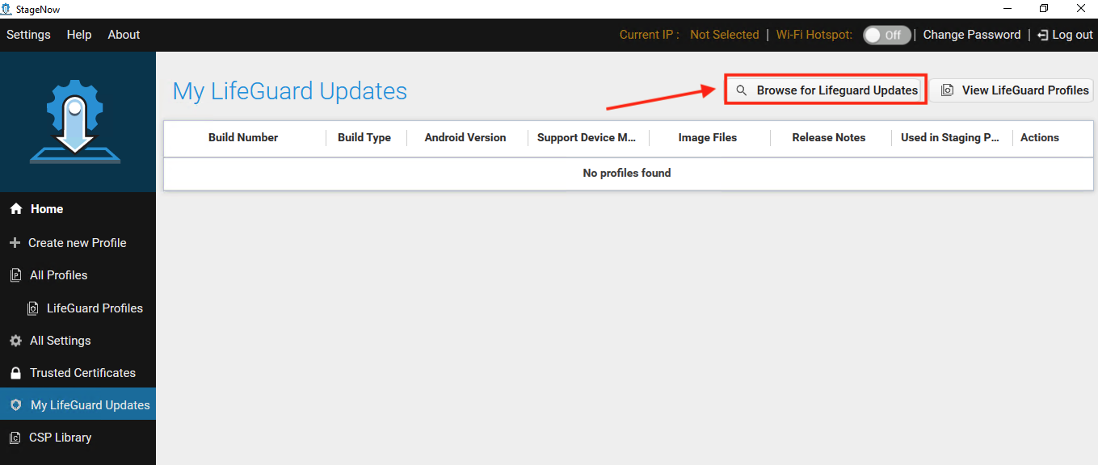Click the Release Notes column header
Image resolution: width=1098 pixels, height=465 pixels.
coord(828,137)
